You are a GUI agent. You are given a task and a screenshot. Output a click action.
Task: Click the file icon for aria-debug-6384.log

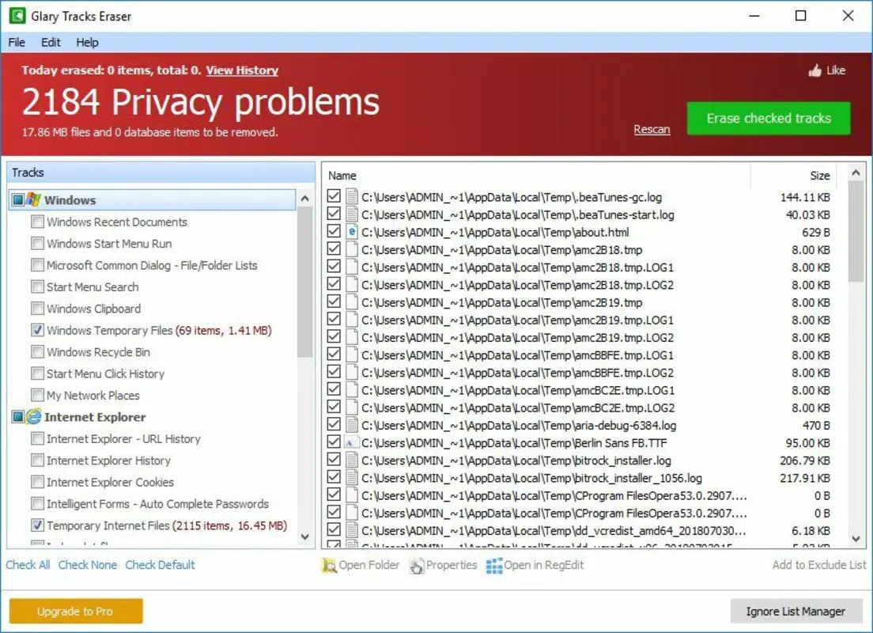click(x=351, y=425)
